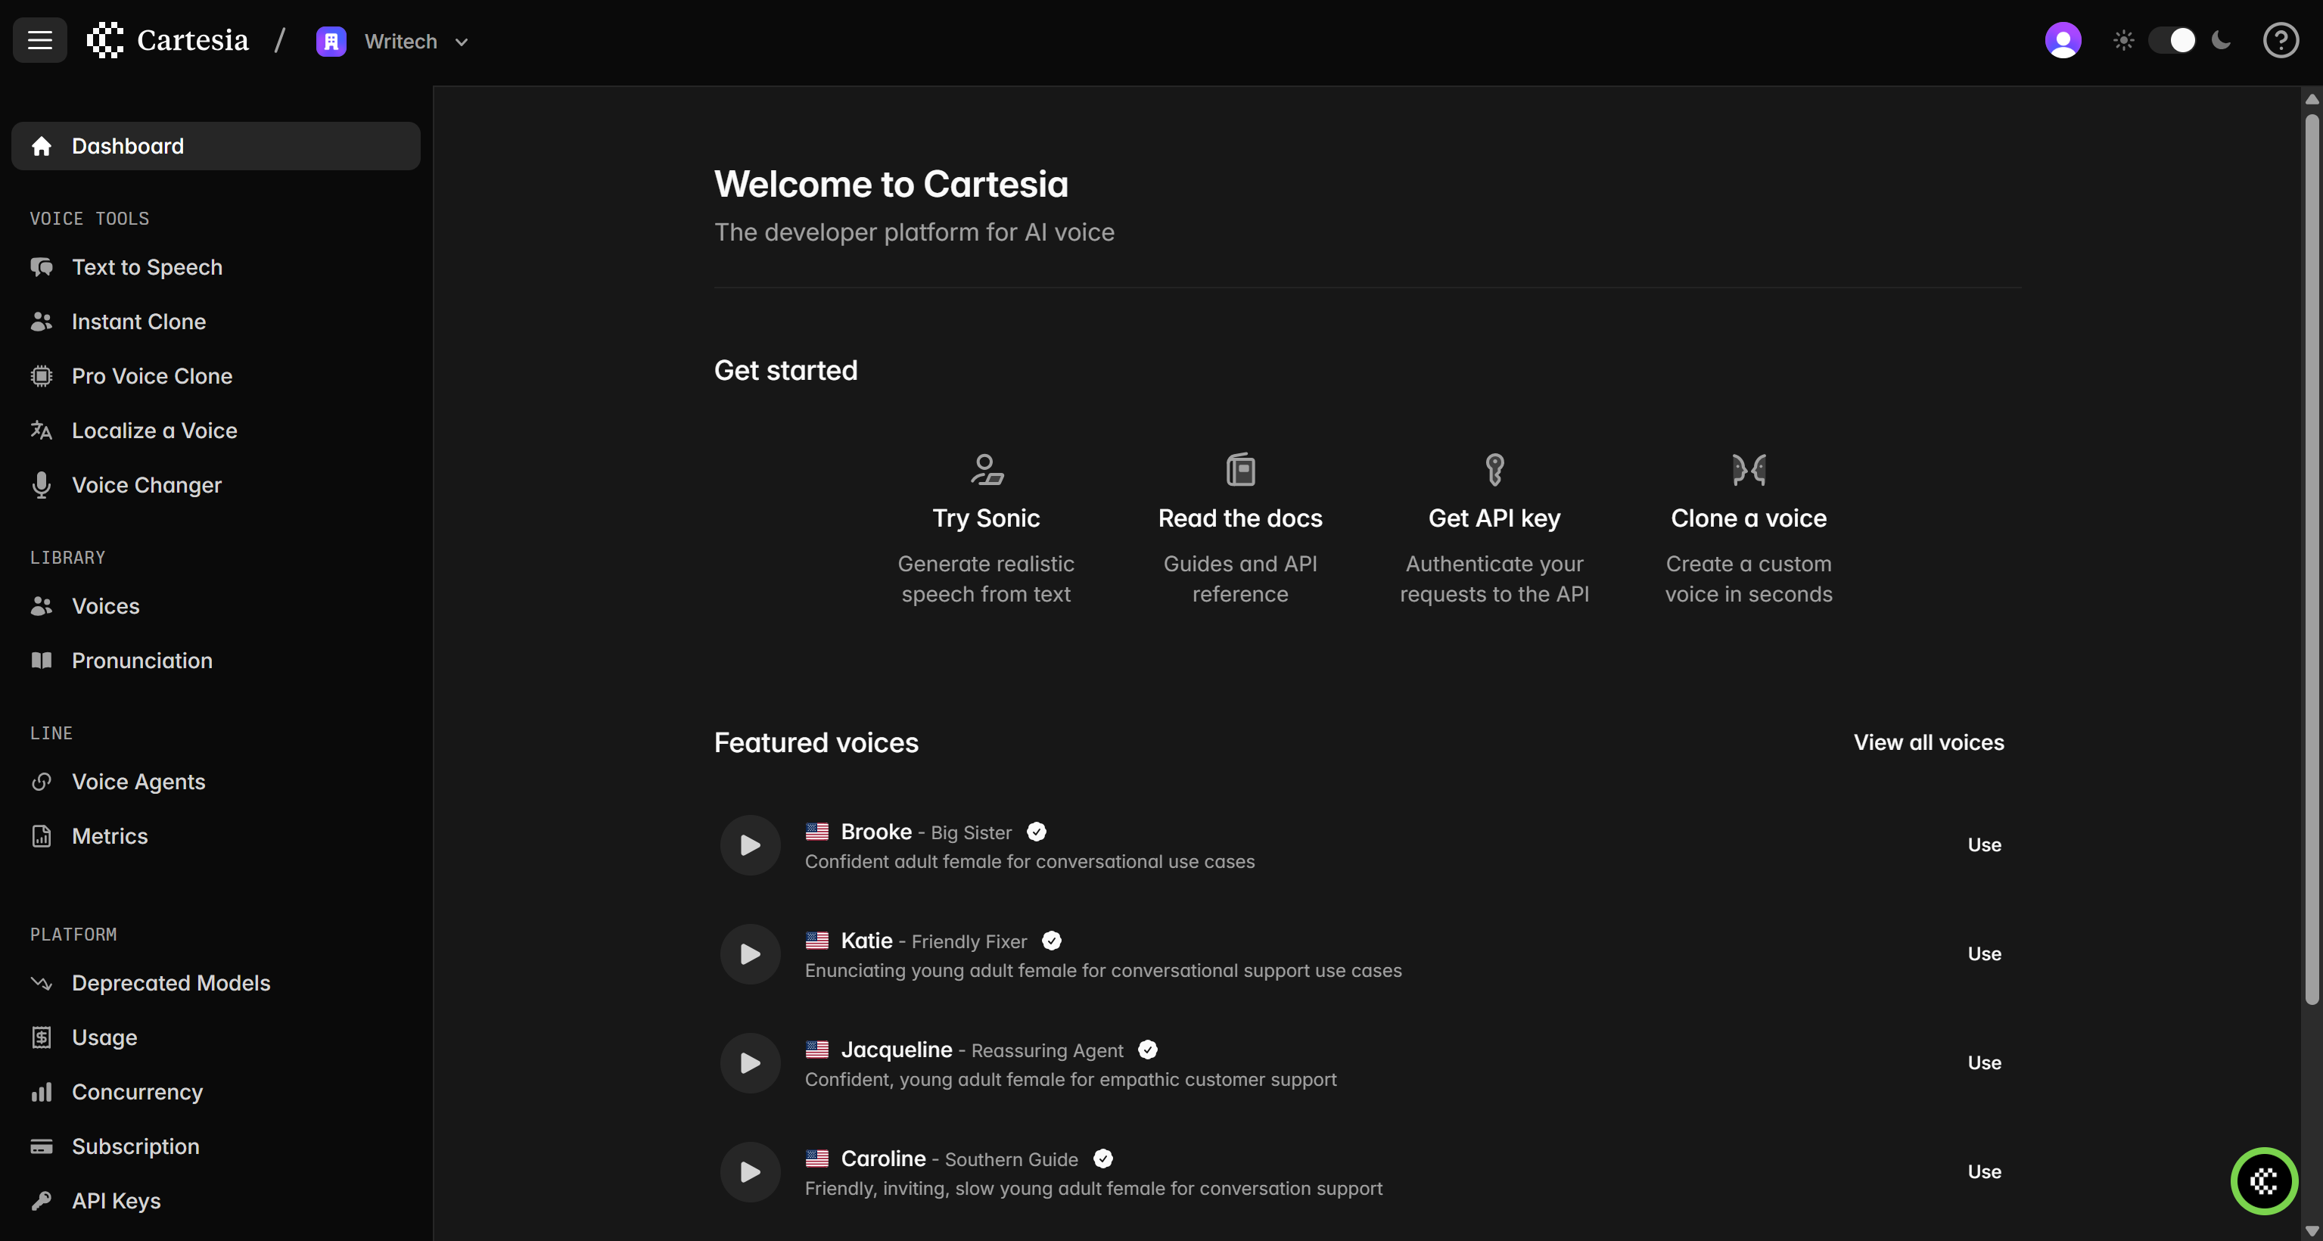Open Pro Voice Clone

[x=152, y=376]
